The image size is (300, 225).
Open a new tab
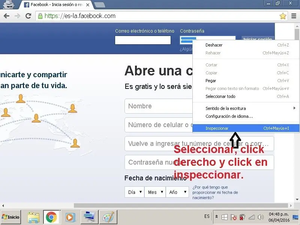coord(100,5)
